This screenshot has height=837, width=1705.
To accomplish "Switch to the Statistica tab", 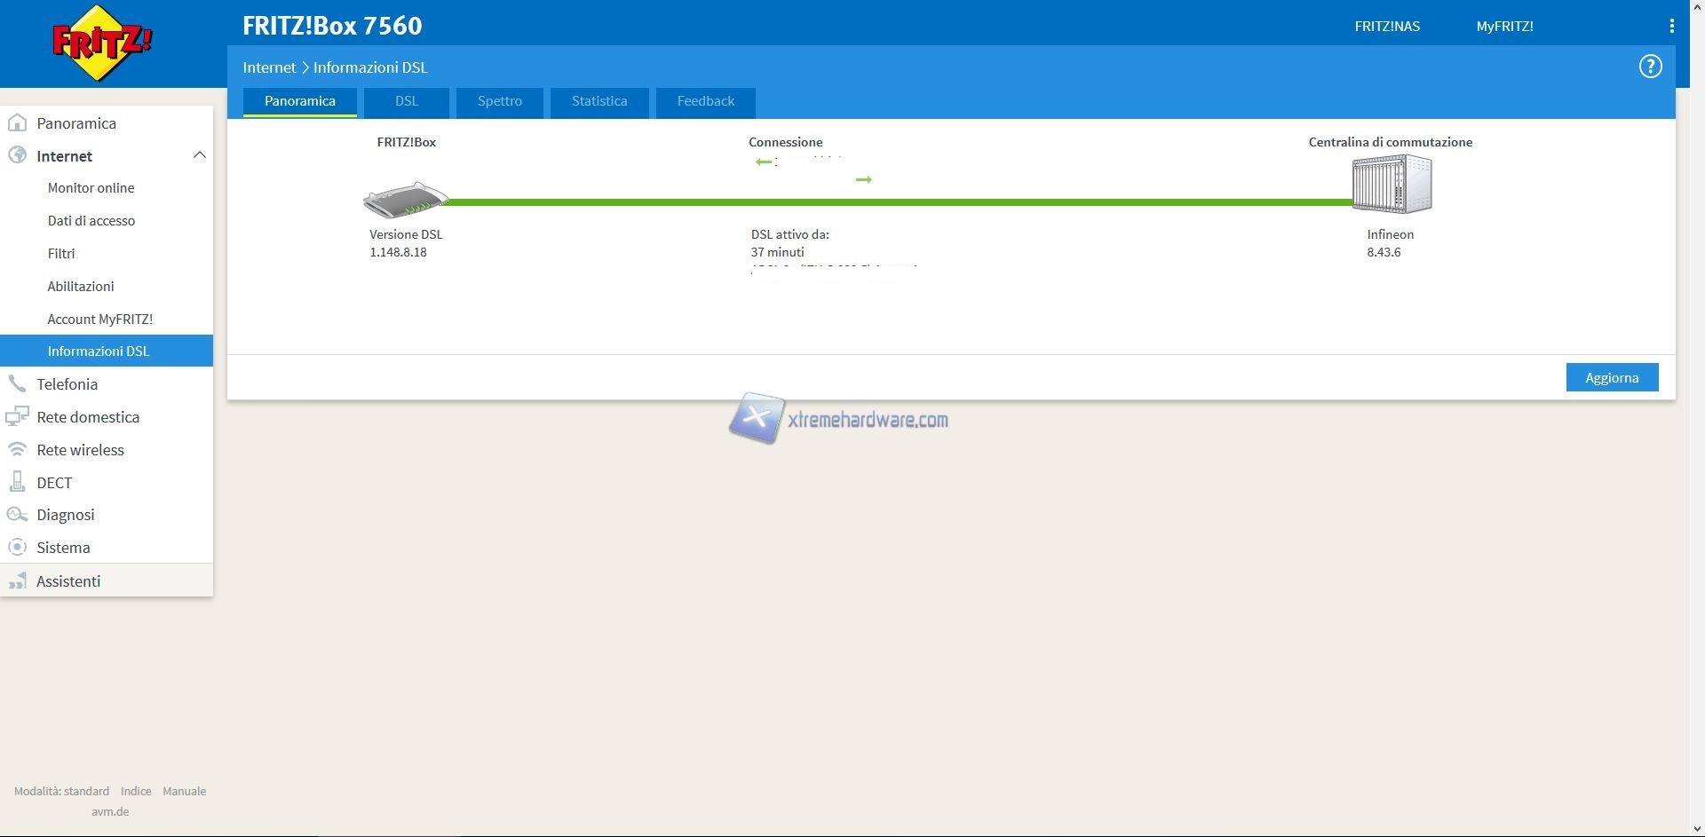I will point(599,101).
